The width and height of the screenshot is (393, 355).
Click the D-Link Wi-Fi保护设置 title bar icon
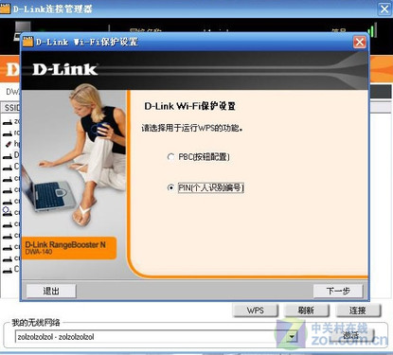(27, 42)
